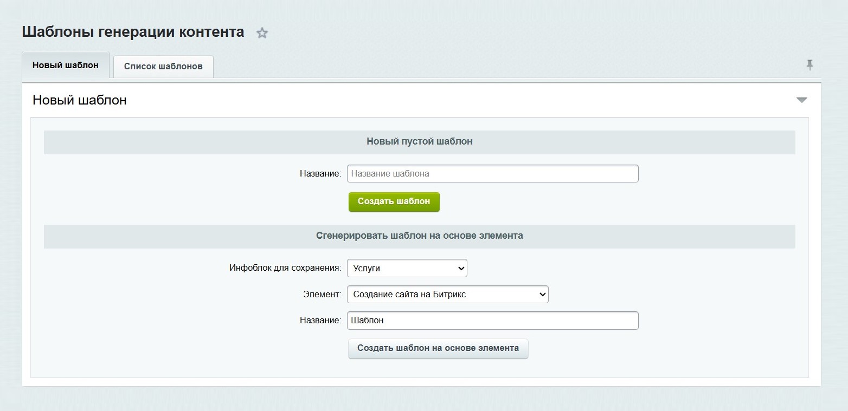Click "Создать шаблон на основе элемента"
This screenshot has width=848, height=411.
[x=438, y=348]
